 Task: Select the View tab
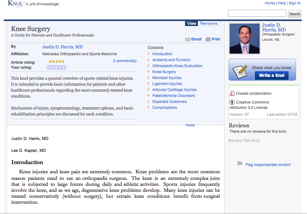[191, 24]
